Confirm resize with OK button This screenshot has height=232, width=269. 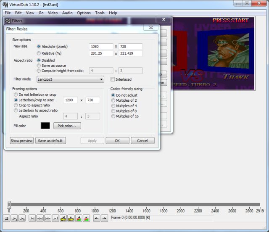[117, 141]
